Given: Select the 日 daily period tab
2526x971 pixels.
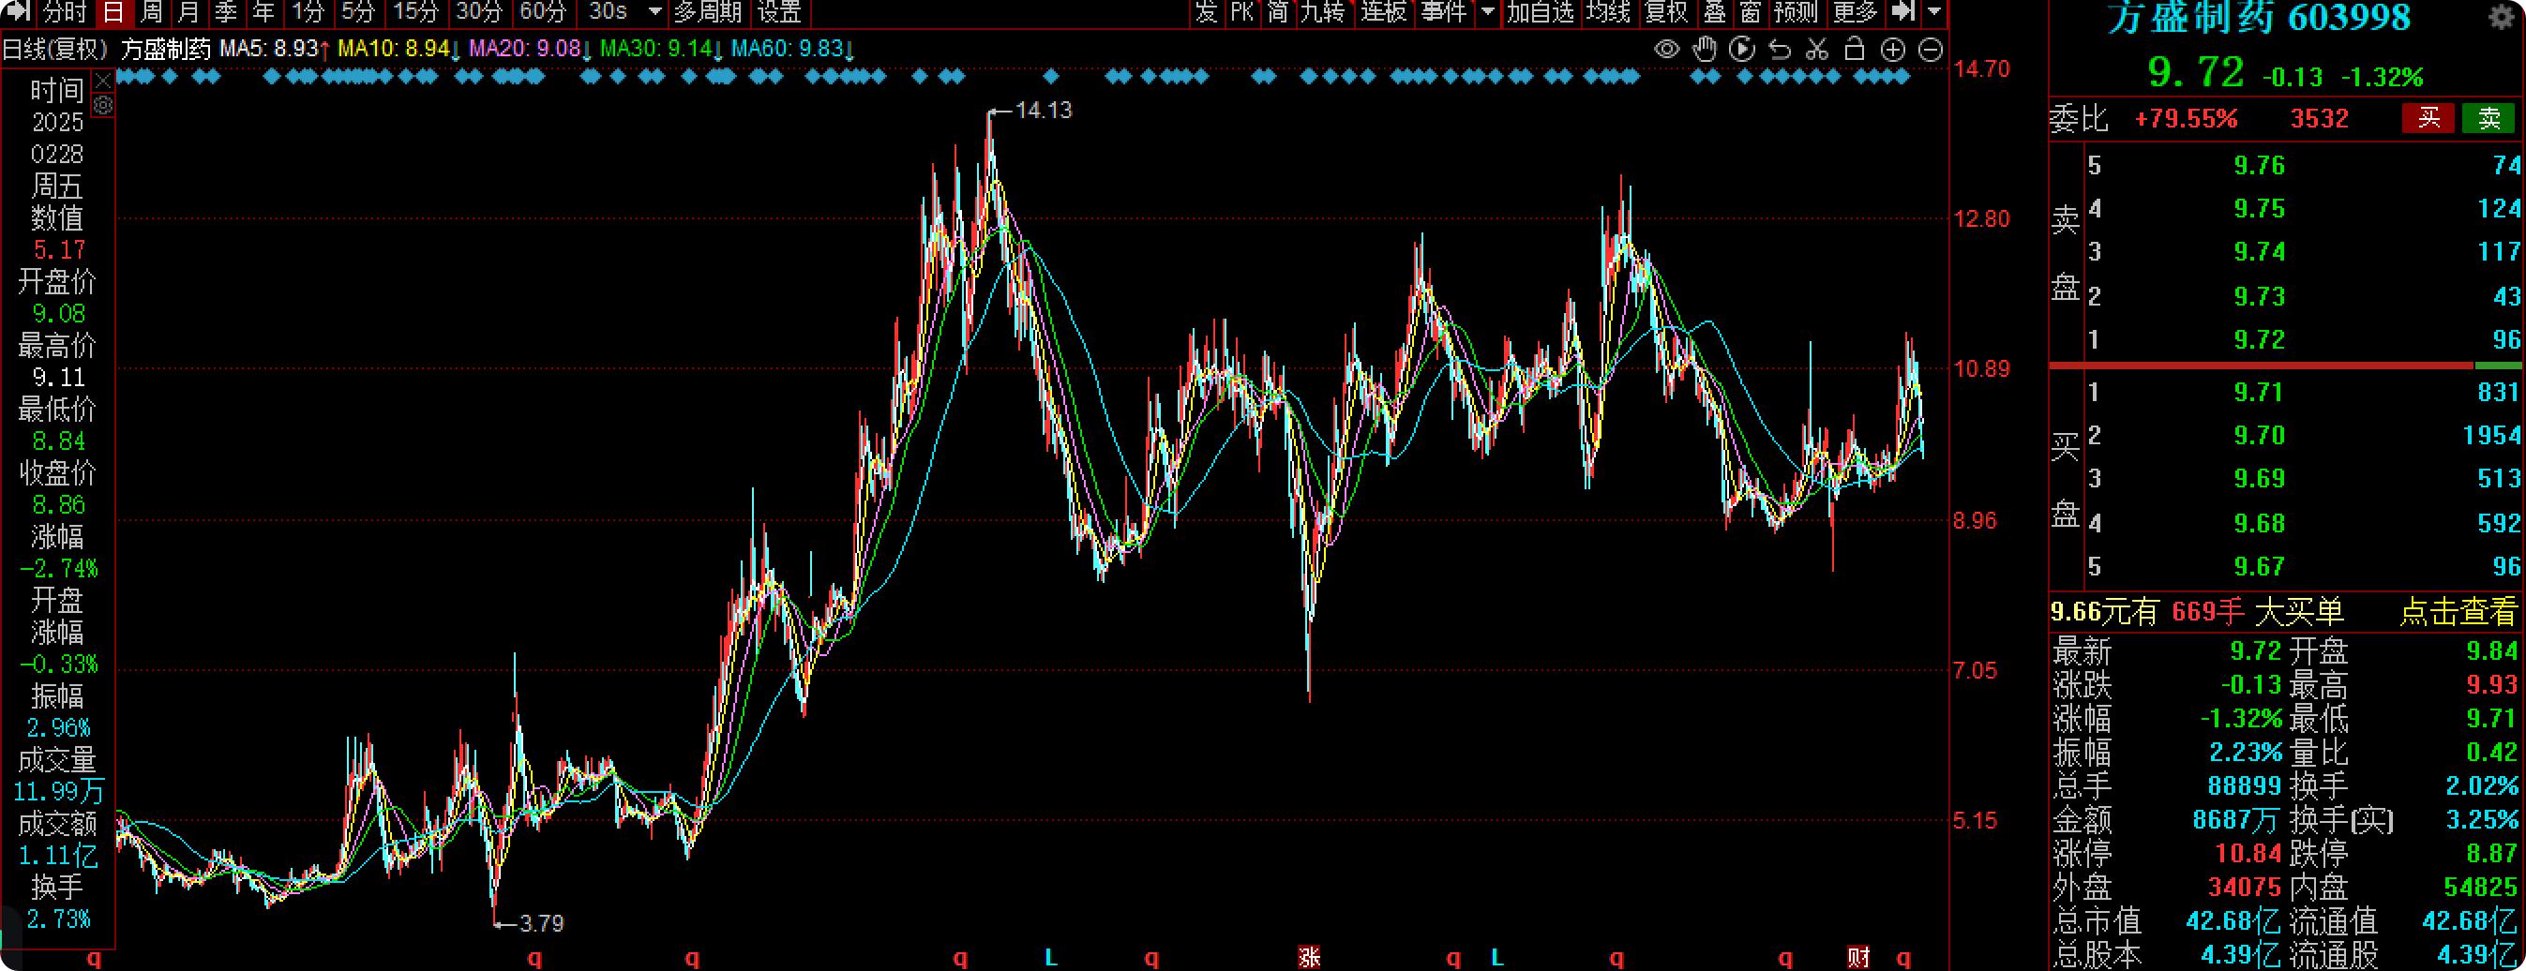Looking at the screenshot, I should point(113,12).
